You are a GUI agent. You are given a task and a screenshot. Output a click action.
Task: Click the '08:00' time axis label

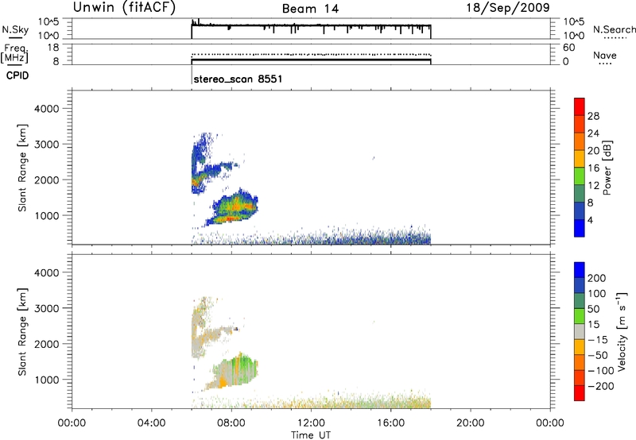tap(231, 423)
